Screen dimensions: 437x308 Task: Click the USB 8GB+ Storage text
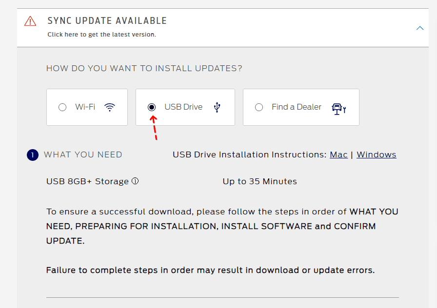[x=87, y=181]
